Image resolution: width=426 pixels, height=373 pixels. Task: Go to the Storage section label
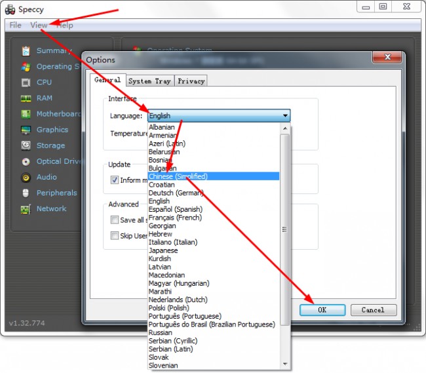point(51,146)
